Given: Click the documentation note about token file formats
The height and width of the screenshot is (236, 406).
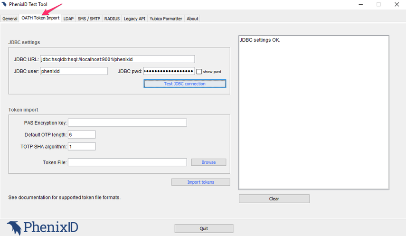Looking at the screenshot, I should pyautogui.click(x=64, y=198).
